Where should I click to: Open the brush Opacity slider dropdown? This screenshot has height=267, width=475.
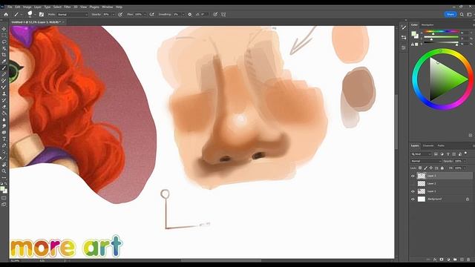(114, 15)
